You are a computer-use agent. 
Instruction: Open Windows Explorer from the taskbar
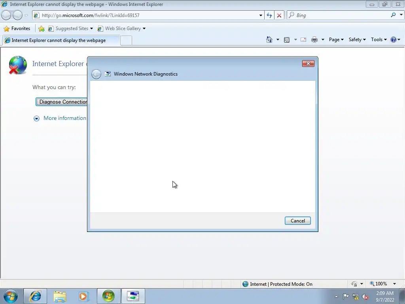pos(60,296)
